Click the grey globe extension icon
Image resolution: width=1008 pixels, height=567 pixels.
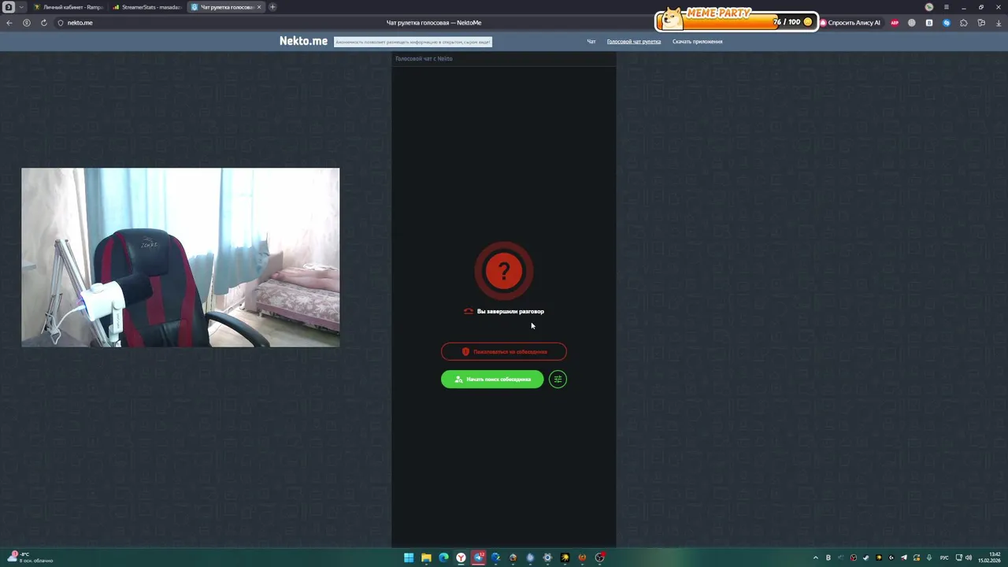(912, 23)
